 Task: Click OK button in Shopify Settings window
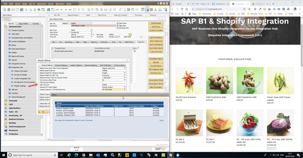43,112
